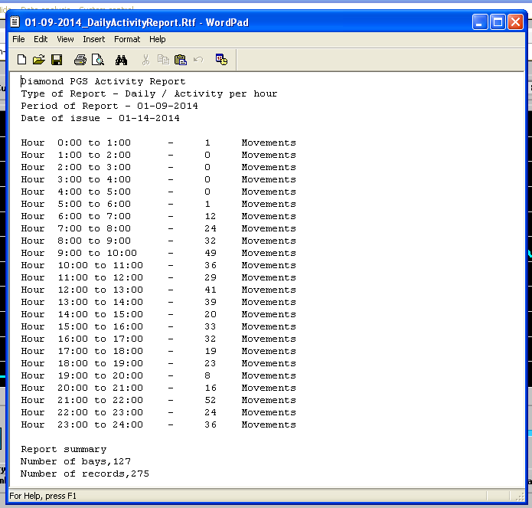Click the 'Hour 17:00 to 18:00' row
This screenshot has width=532, height=508.
tap(158, 351)
